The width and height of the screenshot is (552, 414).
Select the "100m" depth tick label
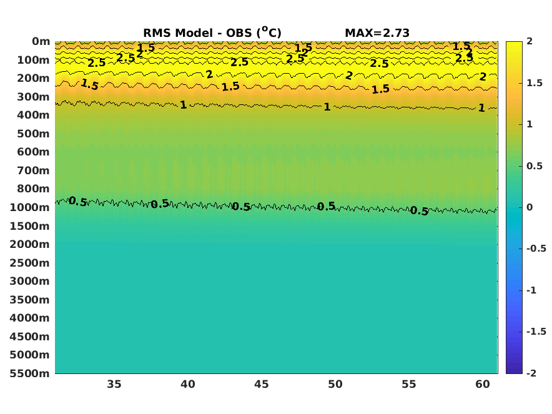click(34, 60)
